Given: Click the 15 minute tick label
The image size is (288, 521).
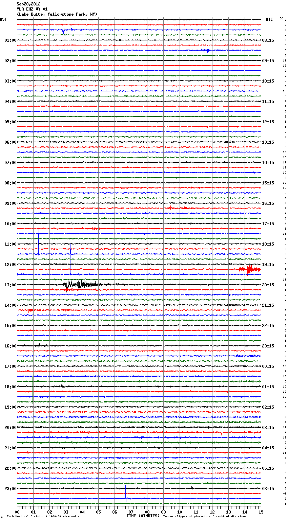Looking at the screenshot, I should (261, 512).
